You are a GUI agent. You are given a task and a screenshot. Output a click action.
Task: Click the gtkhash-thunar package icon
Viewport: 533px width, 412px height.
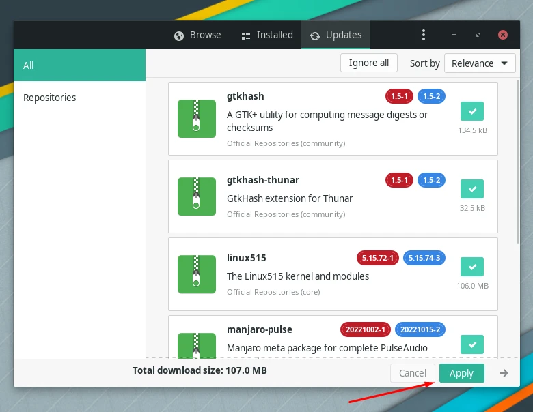pos(197,196)
